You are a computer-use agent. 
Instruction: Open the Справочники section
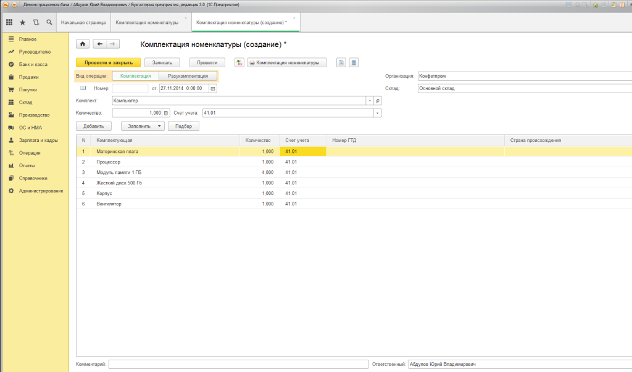35,178
